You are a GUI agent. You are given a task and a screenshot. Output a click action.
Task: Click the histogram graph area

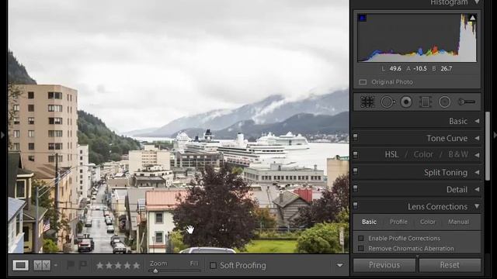417,38
